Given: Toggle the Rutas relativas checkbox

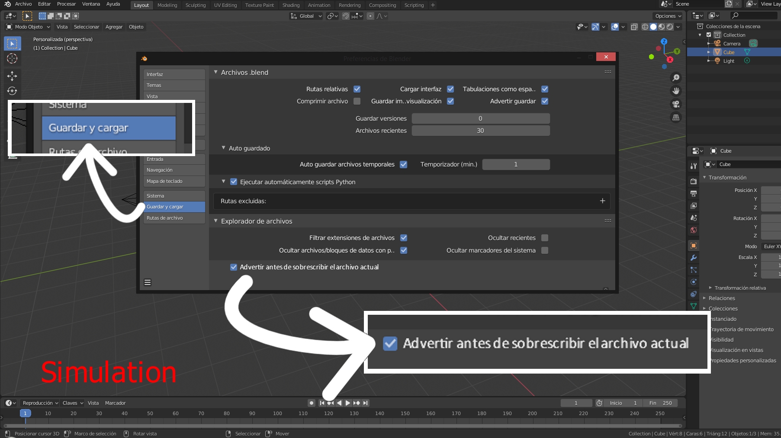Looking at the screenshot, I should pyautogui.click(x=357, y=89).
